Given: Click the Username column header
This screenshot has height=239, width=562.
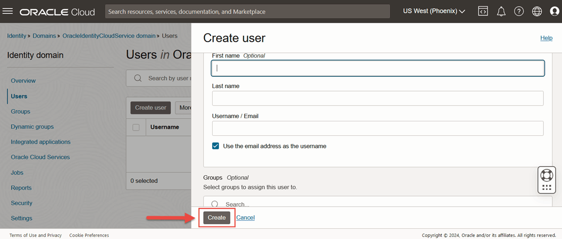Looking at the screenshot, I should coord(165,127).
